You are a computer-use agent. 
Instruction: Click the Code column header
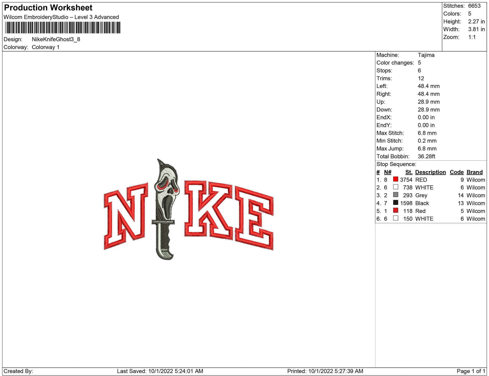(x=456, y=172)
